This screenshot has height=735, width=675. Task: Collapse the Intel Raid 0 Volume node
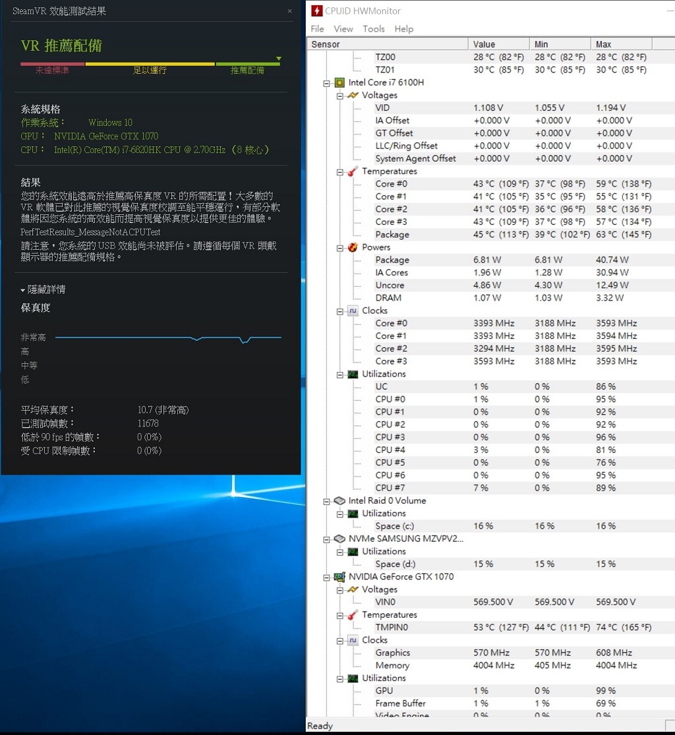click(326, 502)
